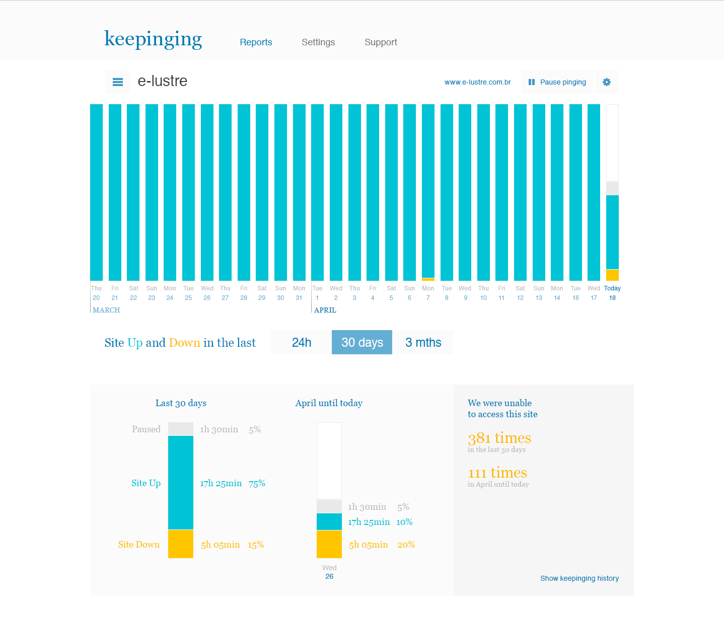Screen dimensions: 724x617
Task: Open the Reports menu
Action: (x=256, y=42)
